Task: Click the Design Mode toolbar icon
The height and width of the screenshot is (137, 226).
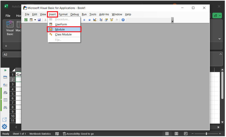Action: (x=95, y=20)
